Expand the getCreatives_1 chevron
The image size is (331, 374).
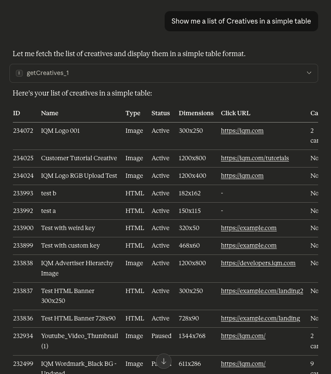pos(309,73)
